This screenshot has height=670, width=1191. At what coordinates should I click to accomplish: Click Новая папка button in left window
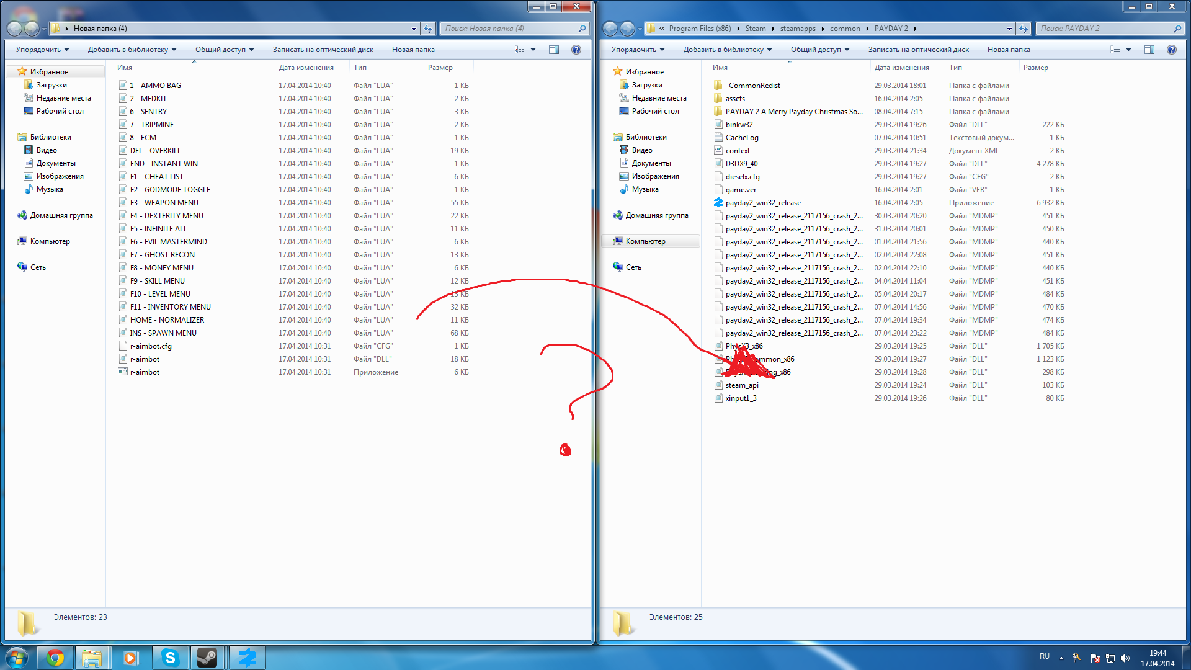pyautogui.click(x=413, y=50)
